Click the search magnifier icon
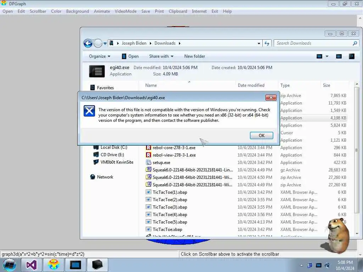The height and width of the screenshot is (272, 363). coord(355,43)
